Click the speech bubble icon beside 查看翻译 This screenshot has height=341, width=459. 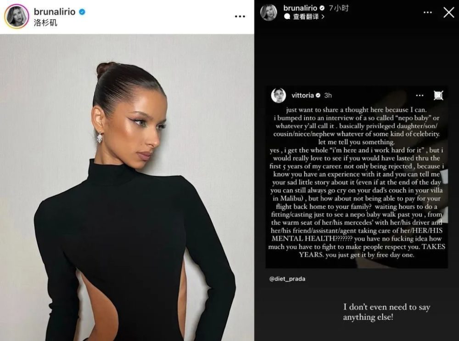(x=287, y=17)
